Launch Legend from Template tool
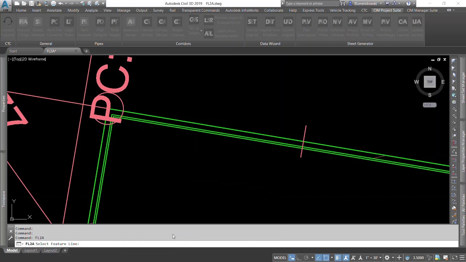 tap(270, 27)
